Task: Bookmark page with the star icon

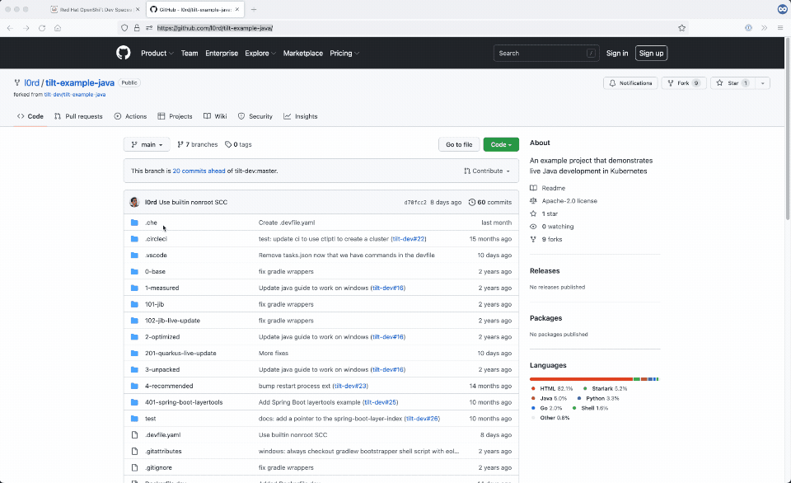Action: 681,28
